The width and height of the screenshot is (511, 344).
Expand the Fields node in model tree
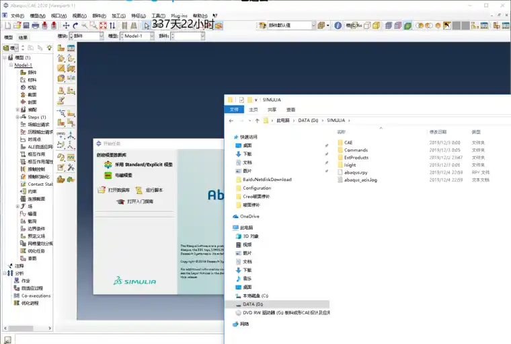(17, 206)
